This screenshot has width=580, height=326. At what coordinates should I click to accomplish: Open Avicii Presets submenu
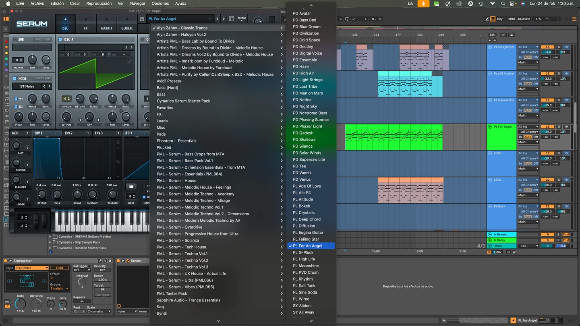(x=217, y=81)
